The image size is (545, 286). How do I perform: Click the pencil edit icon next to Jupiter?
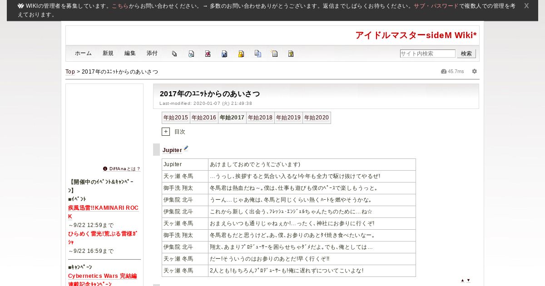click(186, 148)
